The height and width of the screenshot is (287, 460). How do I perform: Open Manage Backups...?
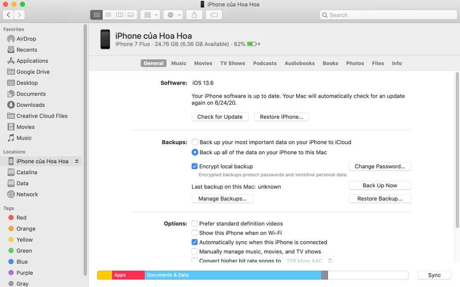point(222,198)
